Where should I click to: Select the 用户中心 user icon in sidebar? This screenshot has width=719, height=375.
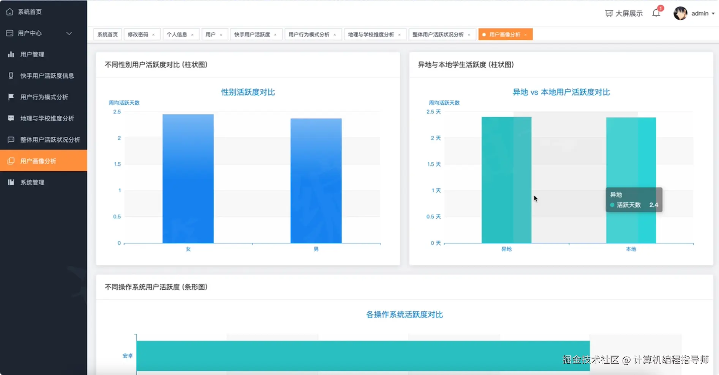click(10, 33)
